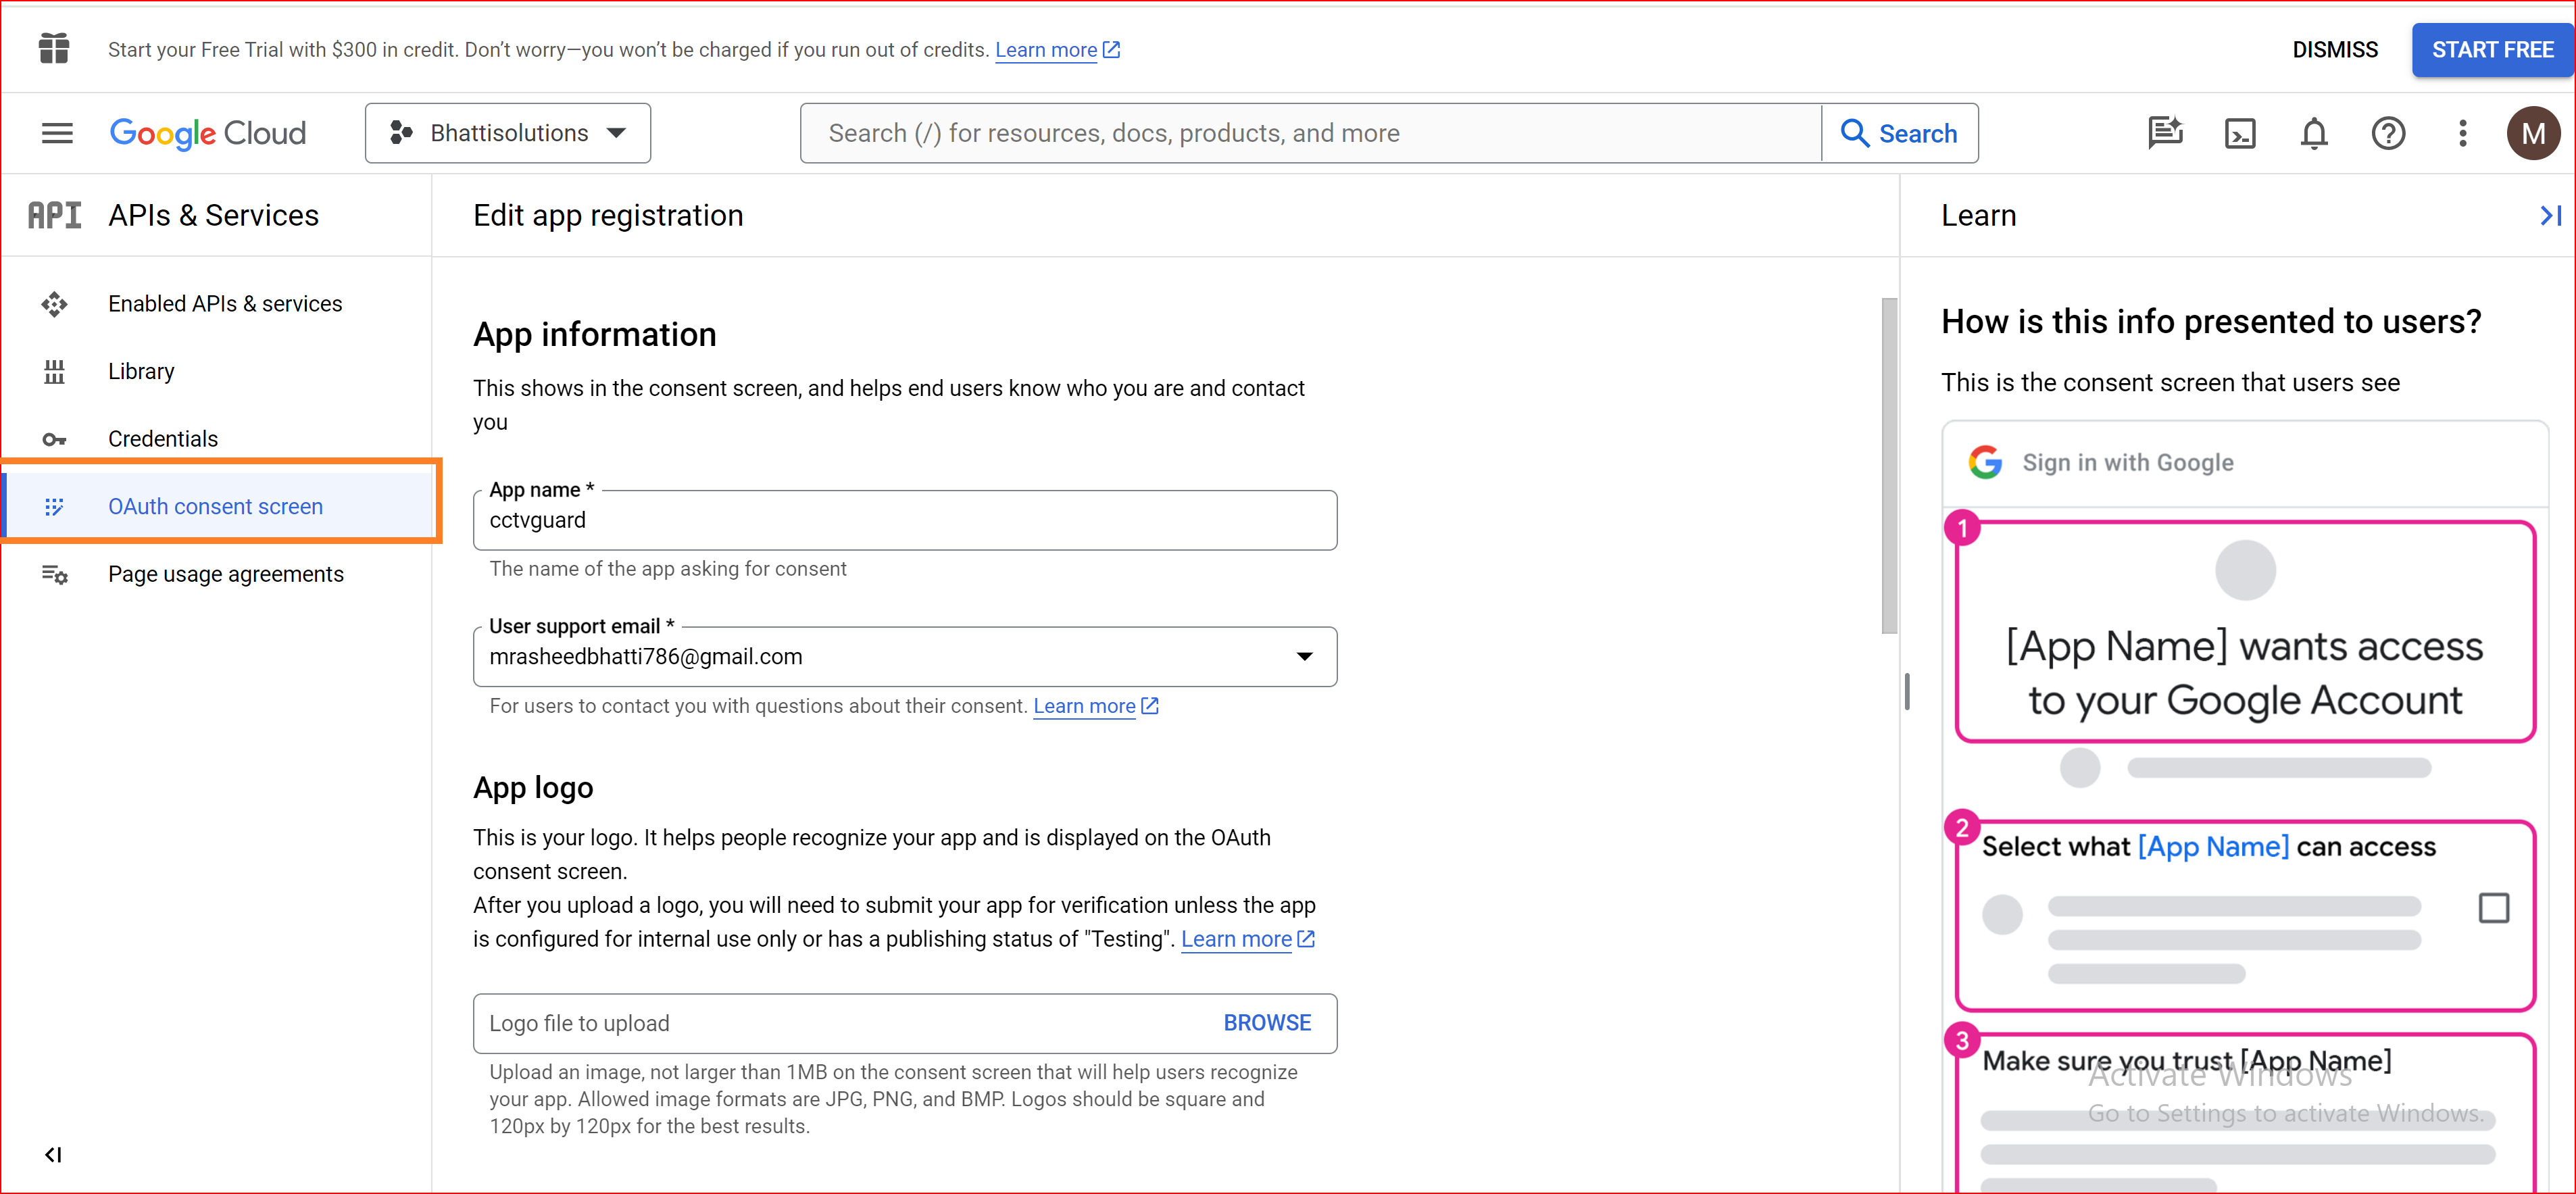Click the form vertical scrollbar
The height and width of the screenshot is (1194, 2576).
point(1889,465)
